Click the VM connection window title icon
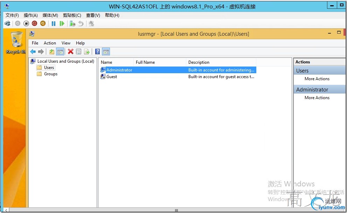 pyautogui.click(x=7, y=6)
